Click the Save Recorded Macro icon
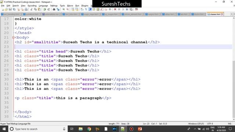 (x=131, y=10)
